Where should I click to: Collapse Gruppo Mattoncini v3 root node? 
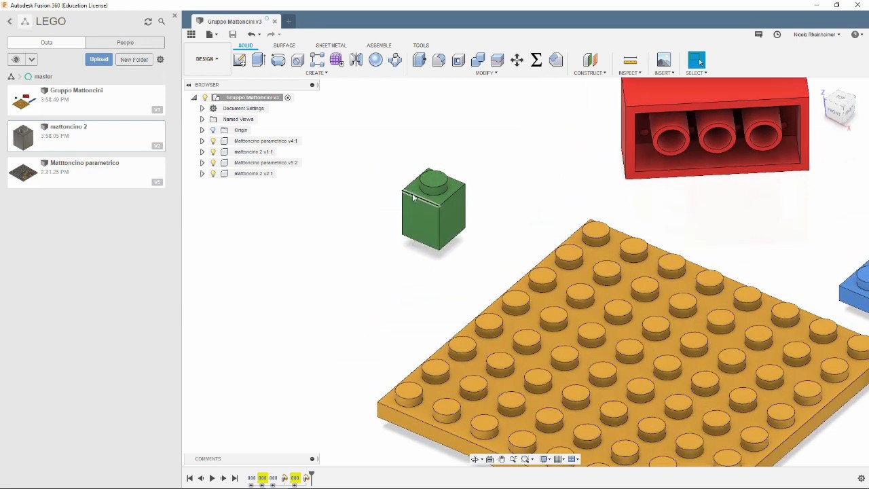[x=194, y=98]
